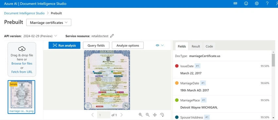Screen dimensions: 278x120
Task: Click the fields panel vertical scrollbar
Action: [x=273, y=60]
